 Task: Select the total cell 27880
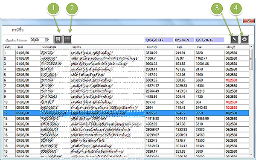point(209,129)
